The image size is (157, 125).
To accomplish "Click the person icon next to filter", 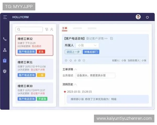I will click(52, 29).
